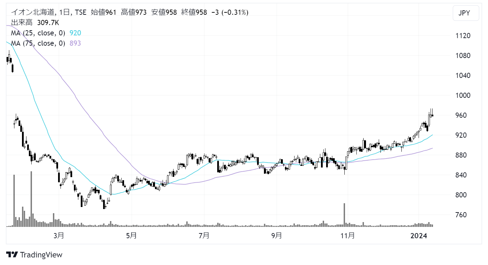Click the MA 75 value 893
The width and height of the screenshot is (488, 265).
coord(75,43)
